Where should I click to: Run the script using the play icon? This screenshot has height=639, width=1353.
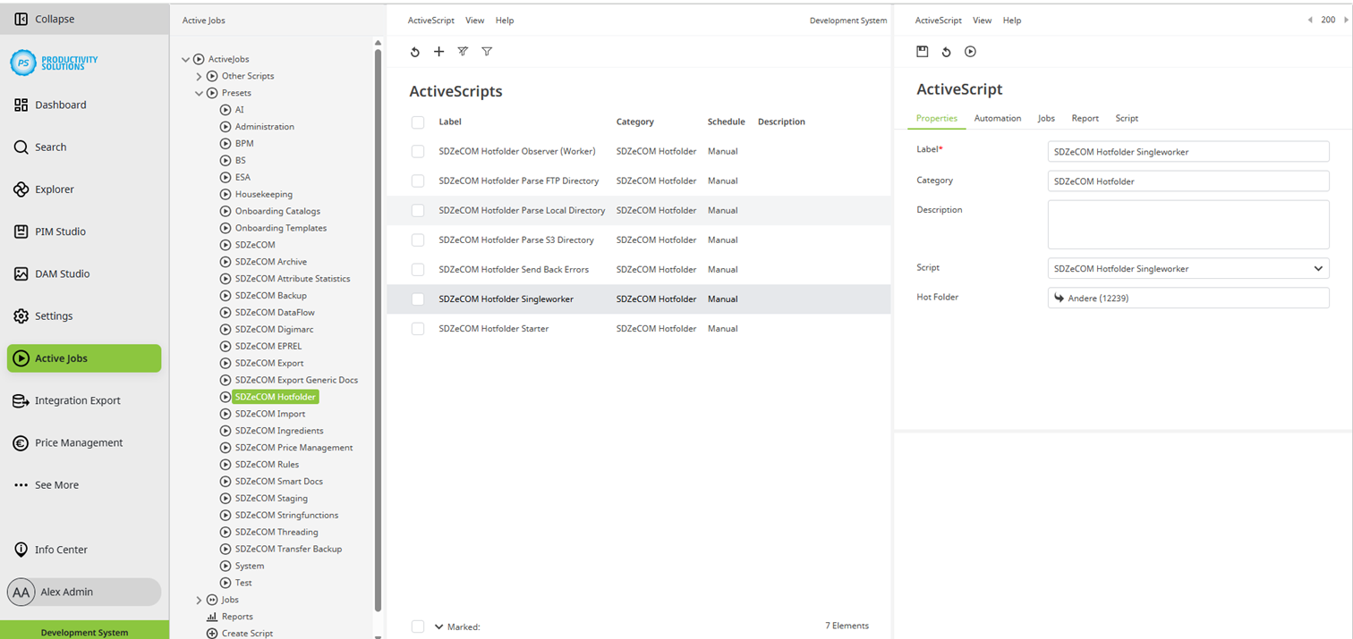[x=970, y=51]
